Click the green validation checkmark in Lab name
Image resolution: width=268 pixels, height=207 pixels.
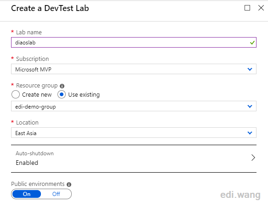click(x=252, y=43)
